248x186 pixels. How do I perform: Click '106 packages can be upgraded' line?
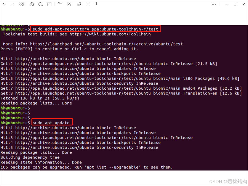point(87,167)
